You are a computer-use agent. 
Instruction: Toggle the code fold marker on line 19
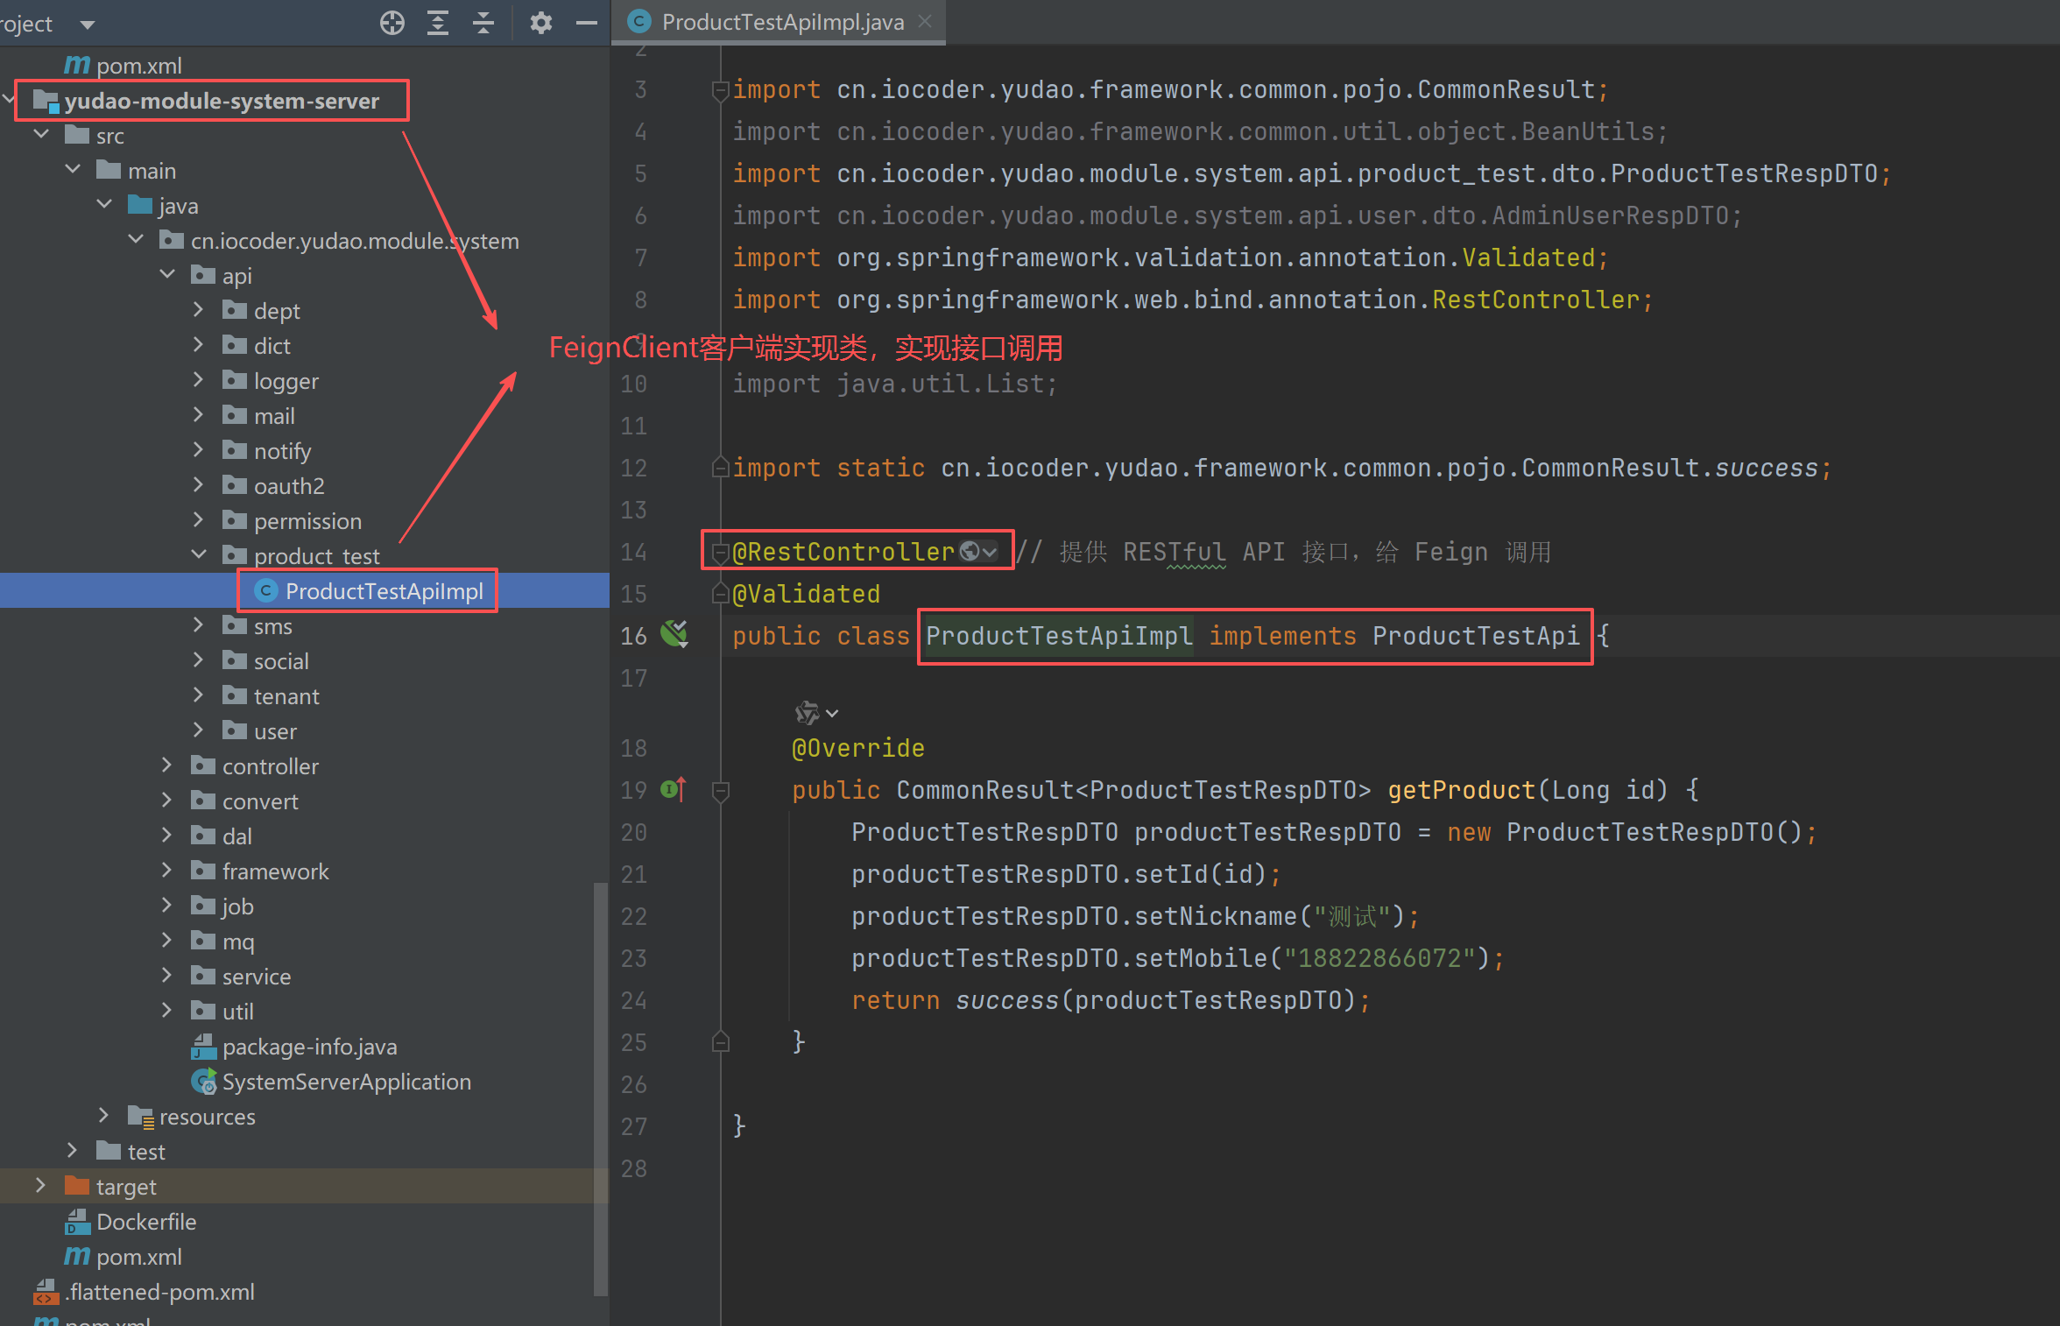click(721, 792)
